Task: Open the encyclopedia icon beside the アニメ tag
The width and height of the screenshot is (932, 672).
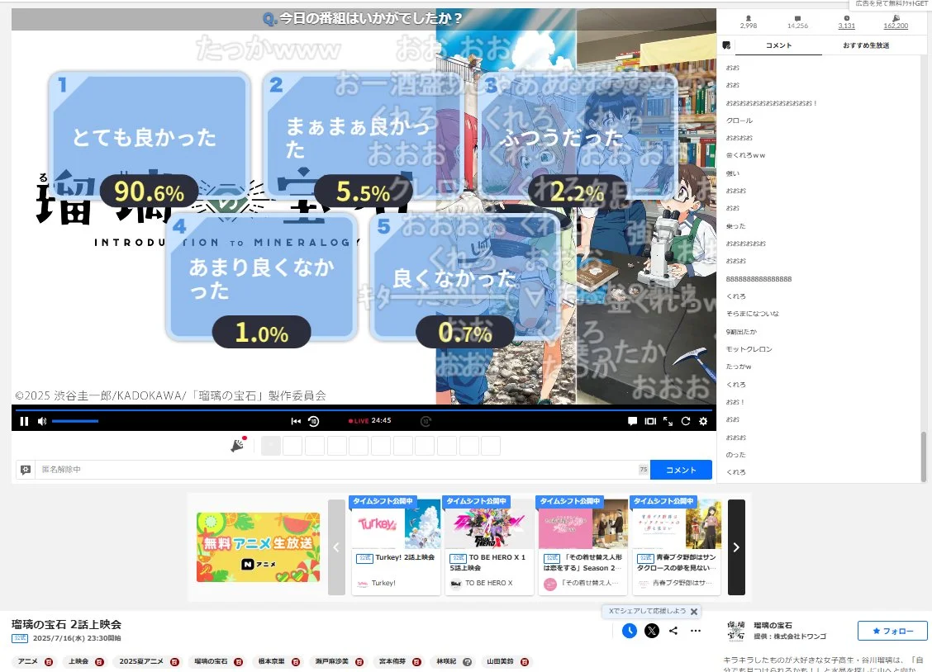Action: pos(49,662)
